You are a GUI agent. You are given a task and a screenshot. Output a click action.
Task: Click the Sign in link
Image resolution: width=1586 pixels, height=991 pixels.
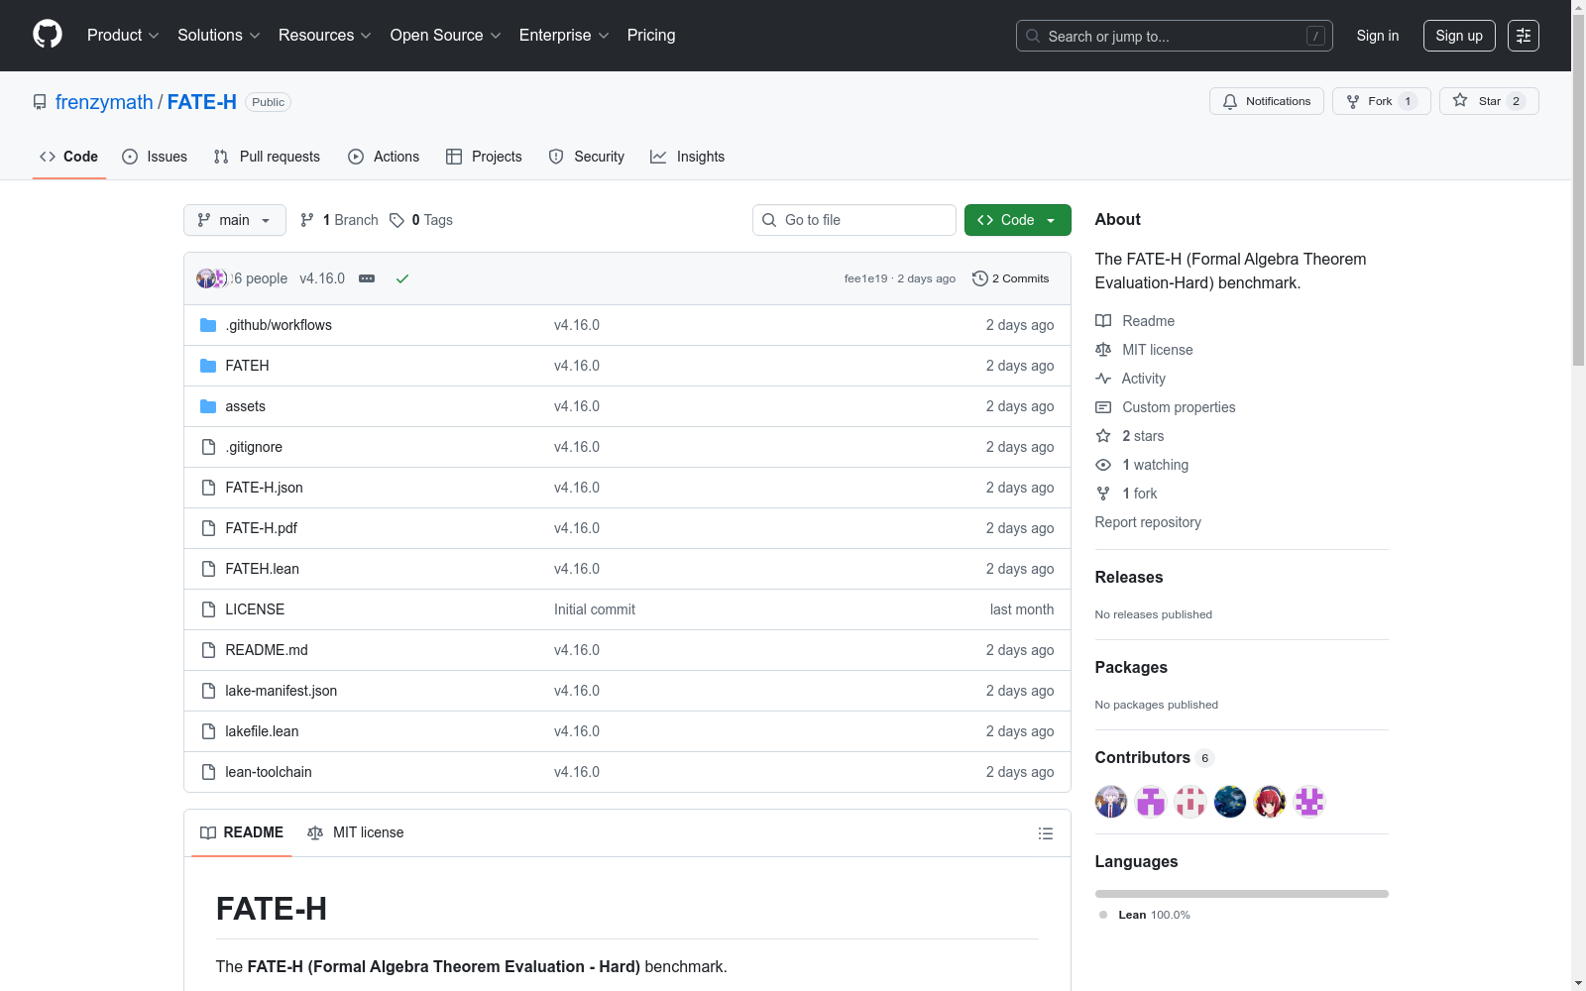pos(1378,36)
